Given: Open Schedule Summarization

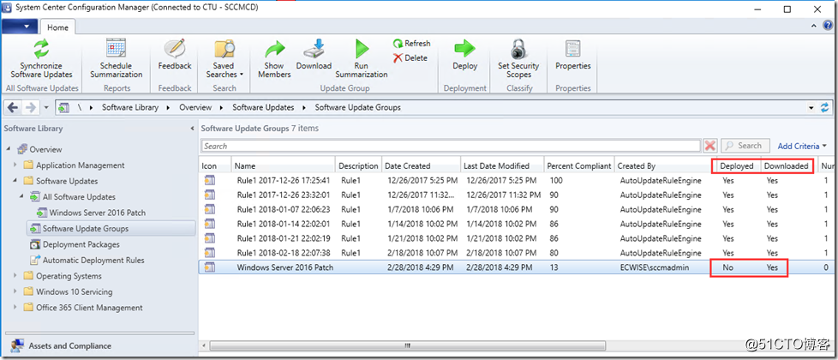Looking at the screenshot, I should [116, 59].
